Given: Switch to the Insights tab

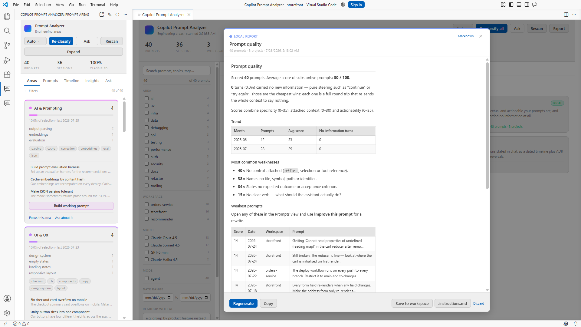Looking at the screenshot, I should click(92, 81).
